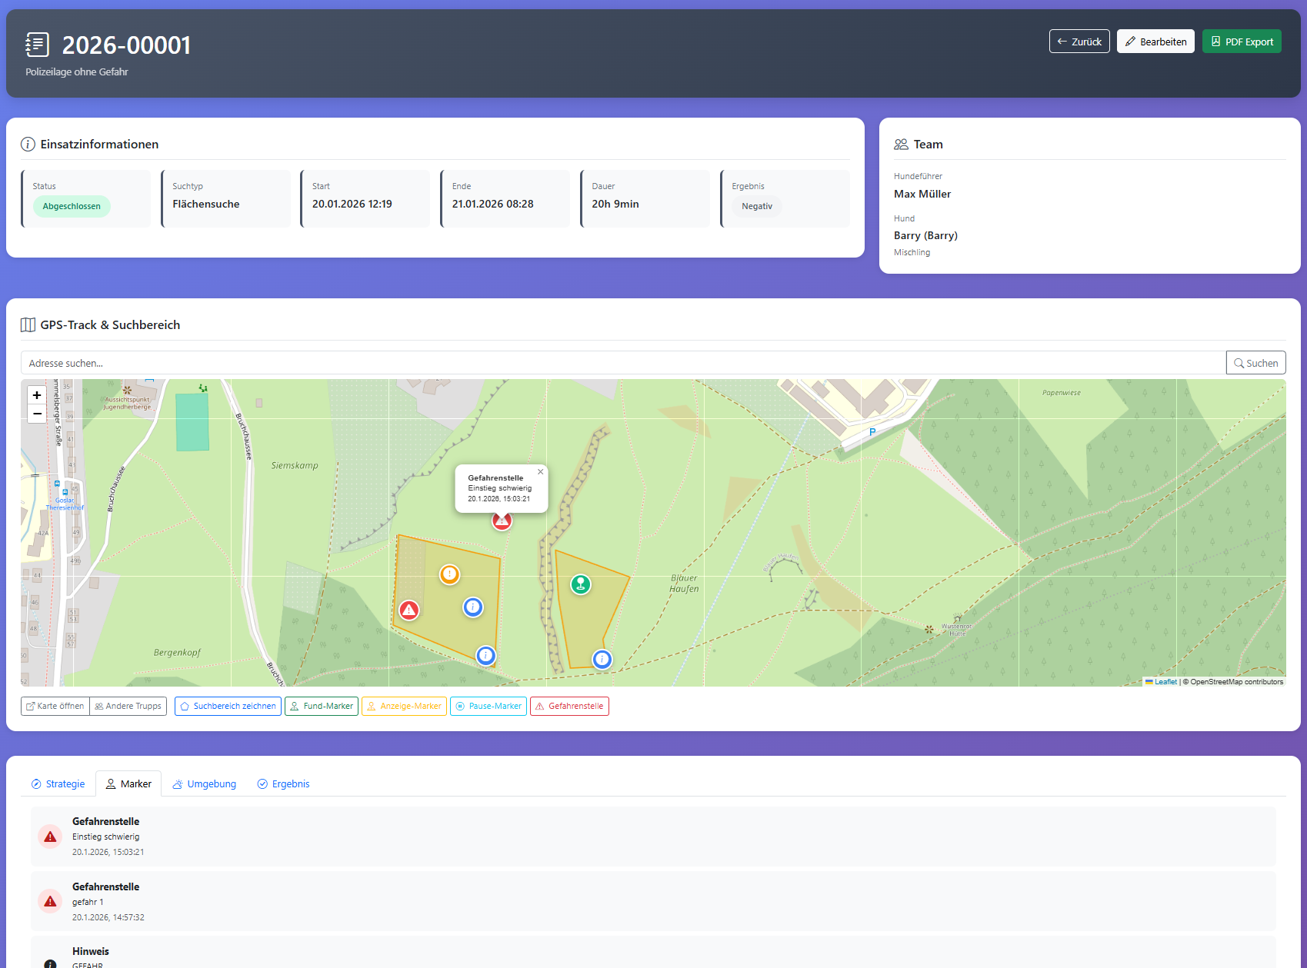Select the Ergebnis tab

coord(283,783)
